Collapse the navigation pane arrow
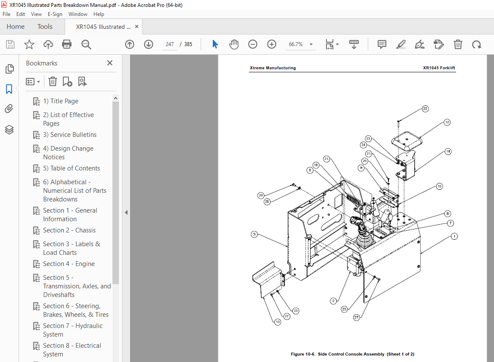The height and width of the screenshot is (362, 494). click(x=126, y=213)
